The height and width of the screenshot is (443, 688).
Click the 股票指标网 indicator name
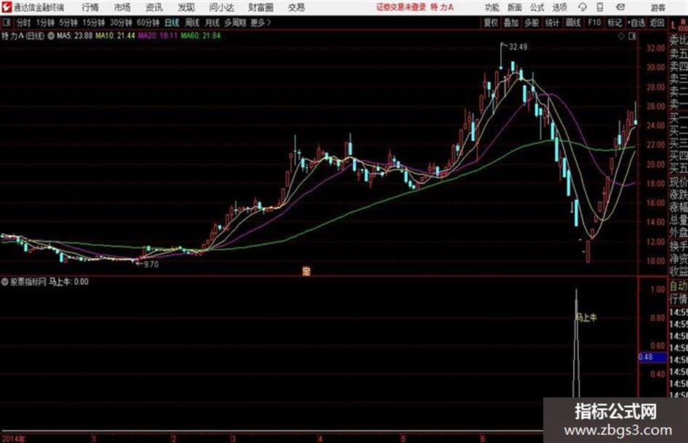pyautogui.click(x=28, y=282)
